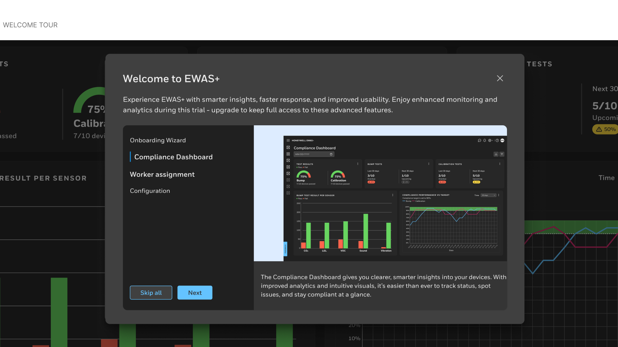The width and height of the screenshot is (618, 347).
Task: Click the MM/DD/YYYY date field in preview
Action: (314, 154)
